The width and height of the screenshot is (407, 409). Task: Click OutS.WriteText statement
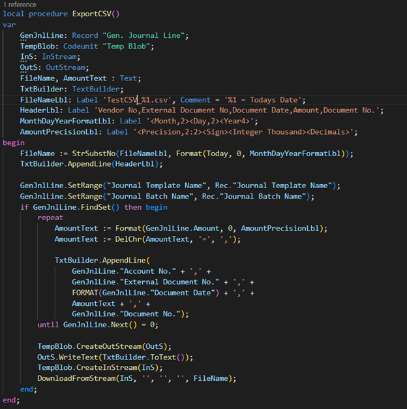pyautogui.click(x=115, y=357)
